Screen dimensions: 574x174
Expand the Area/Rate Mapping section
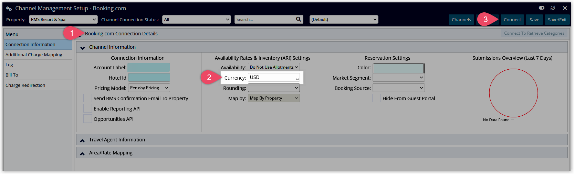(x=83, y=153)
